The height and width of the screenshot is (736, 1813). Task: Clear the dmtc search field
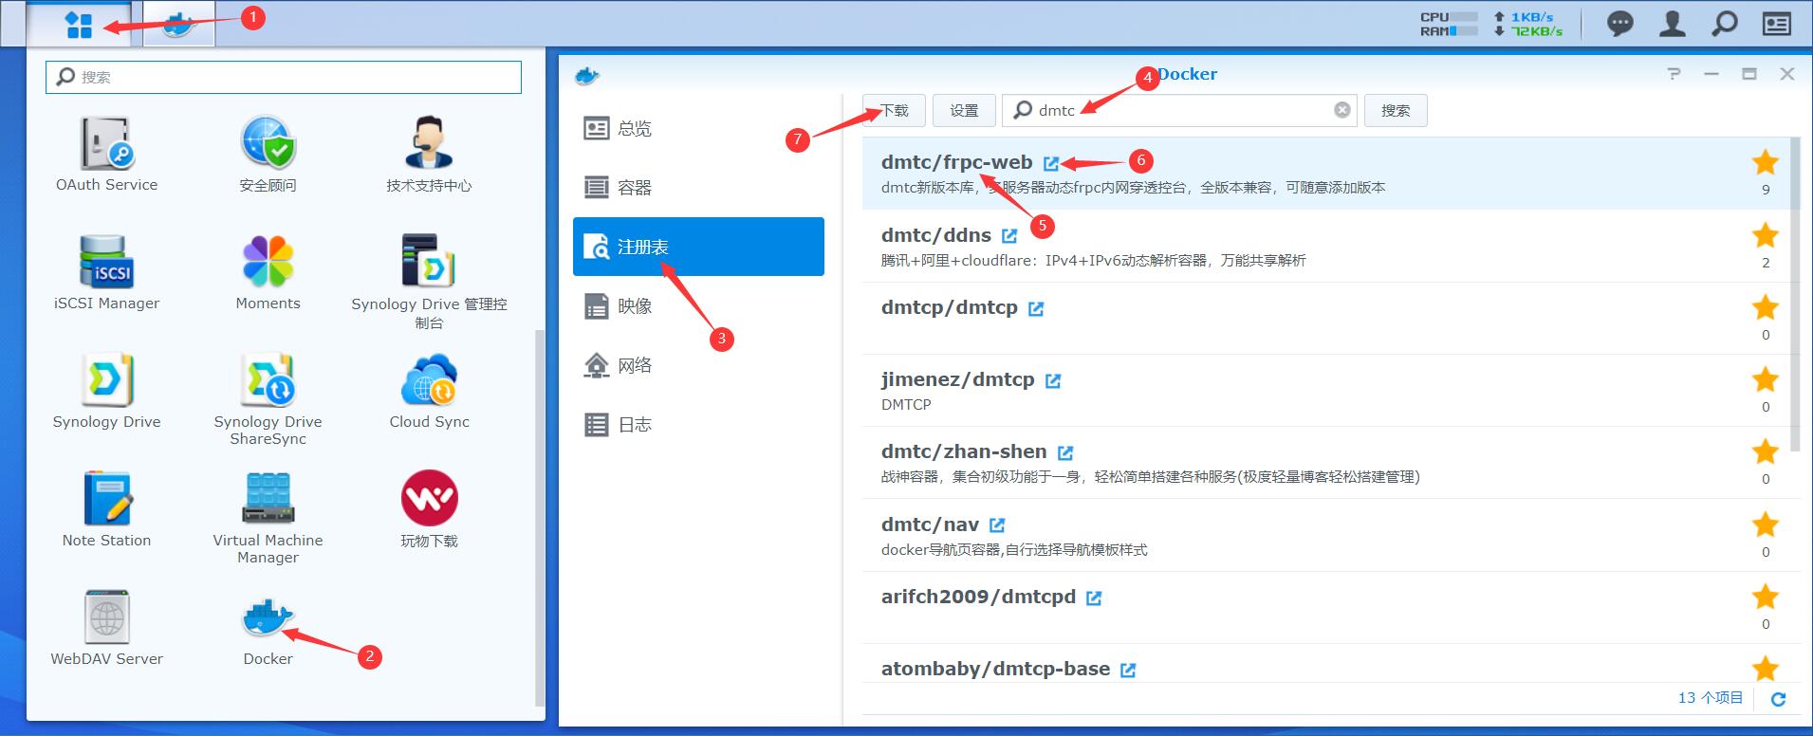(1341, 110)
